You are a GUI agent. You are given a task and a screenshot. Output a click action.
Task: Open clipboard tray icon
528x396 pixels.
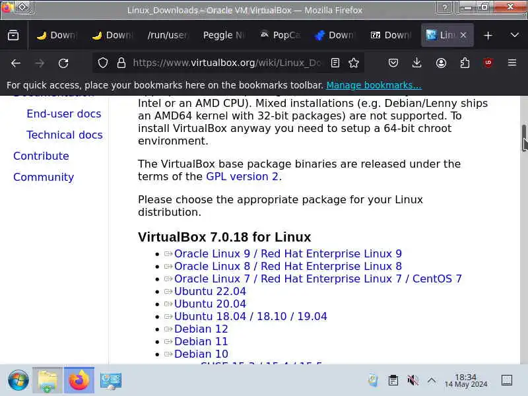393,381
